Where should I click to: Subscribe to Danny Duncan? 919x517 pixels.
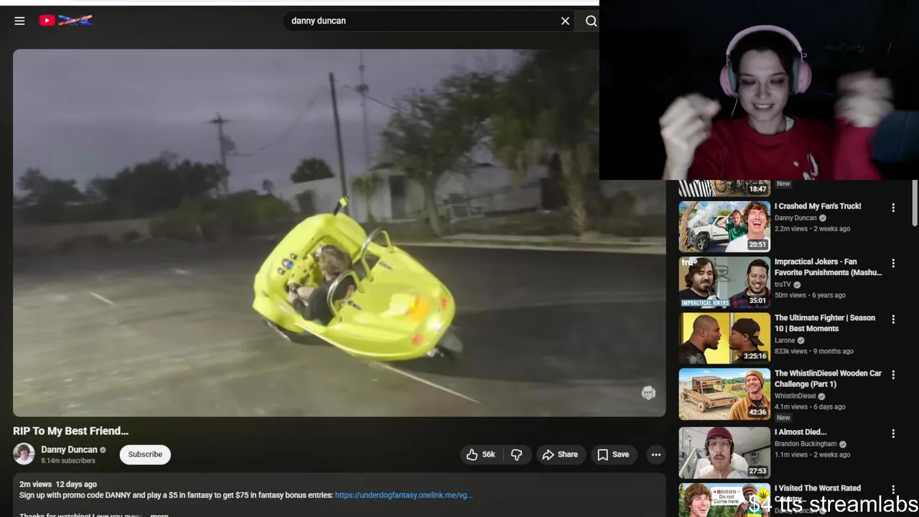point(145,455)
